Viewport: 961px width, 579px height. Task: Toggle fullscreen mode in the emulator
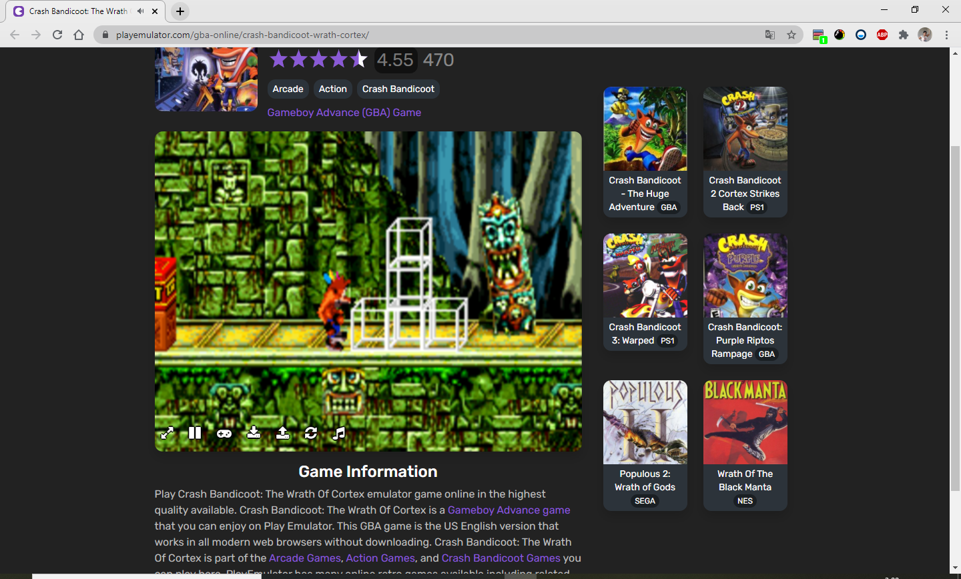167,433
